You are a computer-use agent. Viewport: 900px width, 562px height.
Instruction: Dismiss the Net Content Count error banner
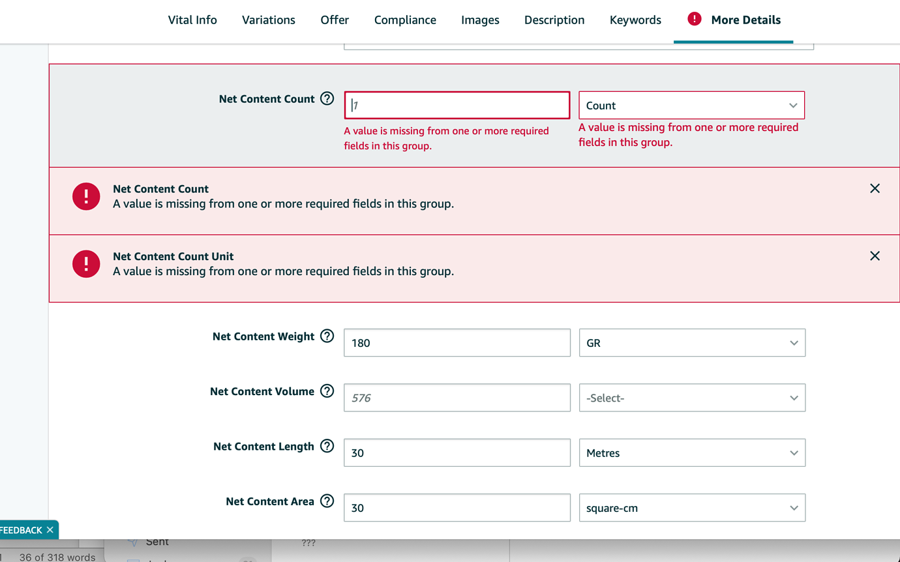click(x=875, y=188)
